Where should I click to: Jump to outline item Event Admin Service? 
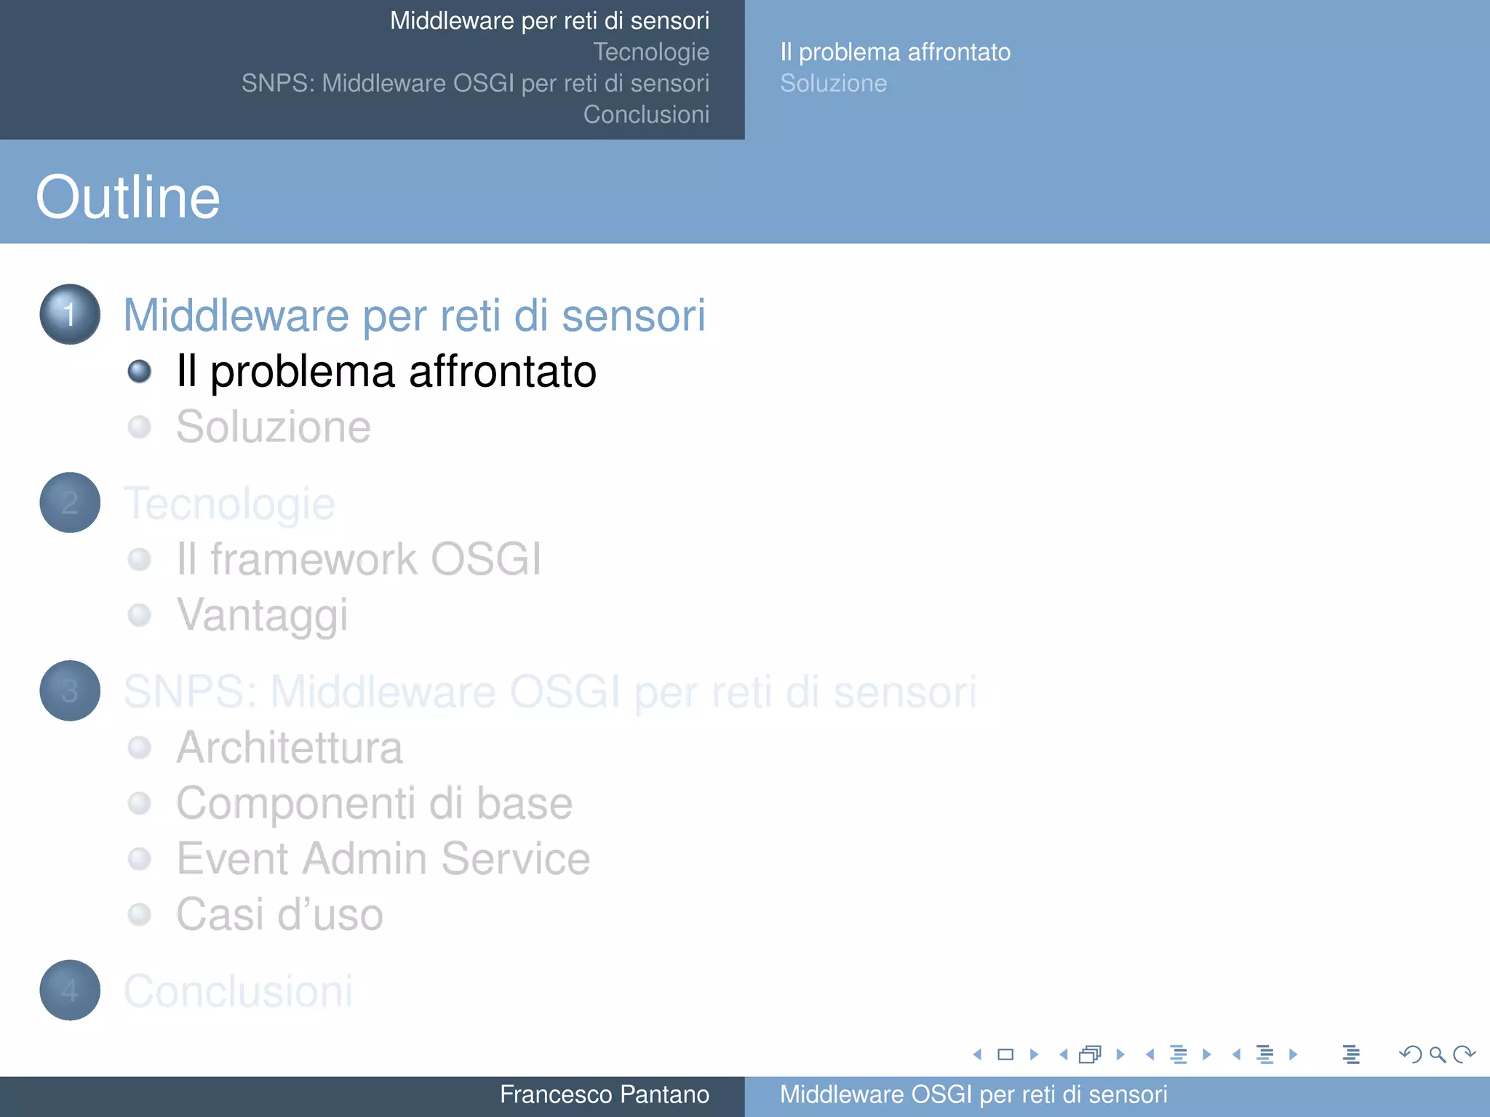tap(383, 859)
